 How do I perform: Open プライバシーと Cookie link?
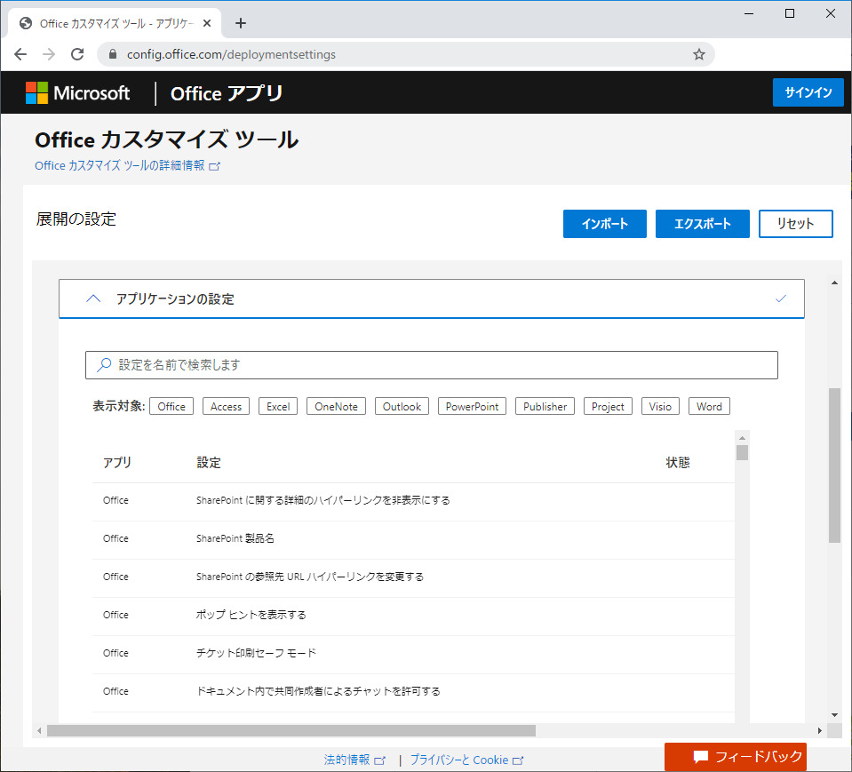click(466, 760)
